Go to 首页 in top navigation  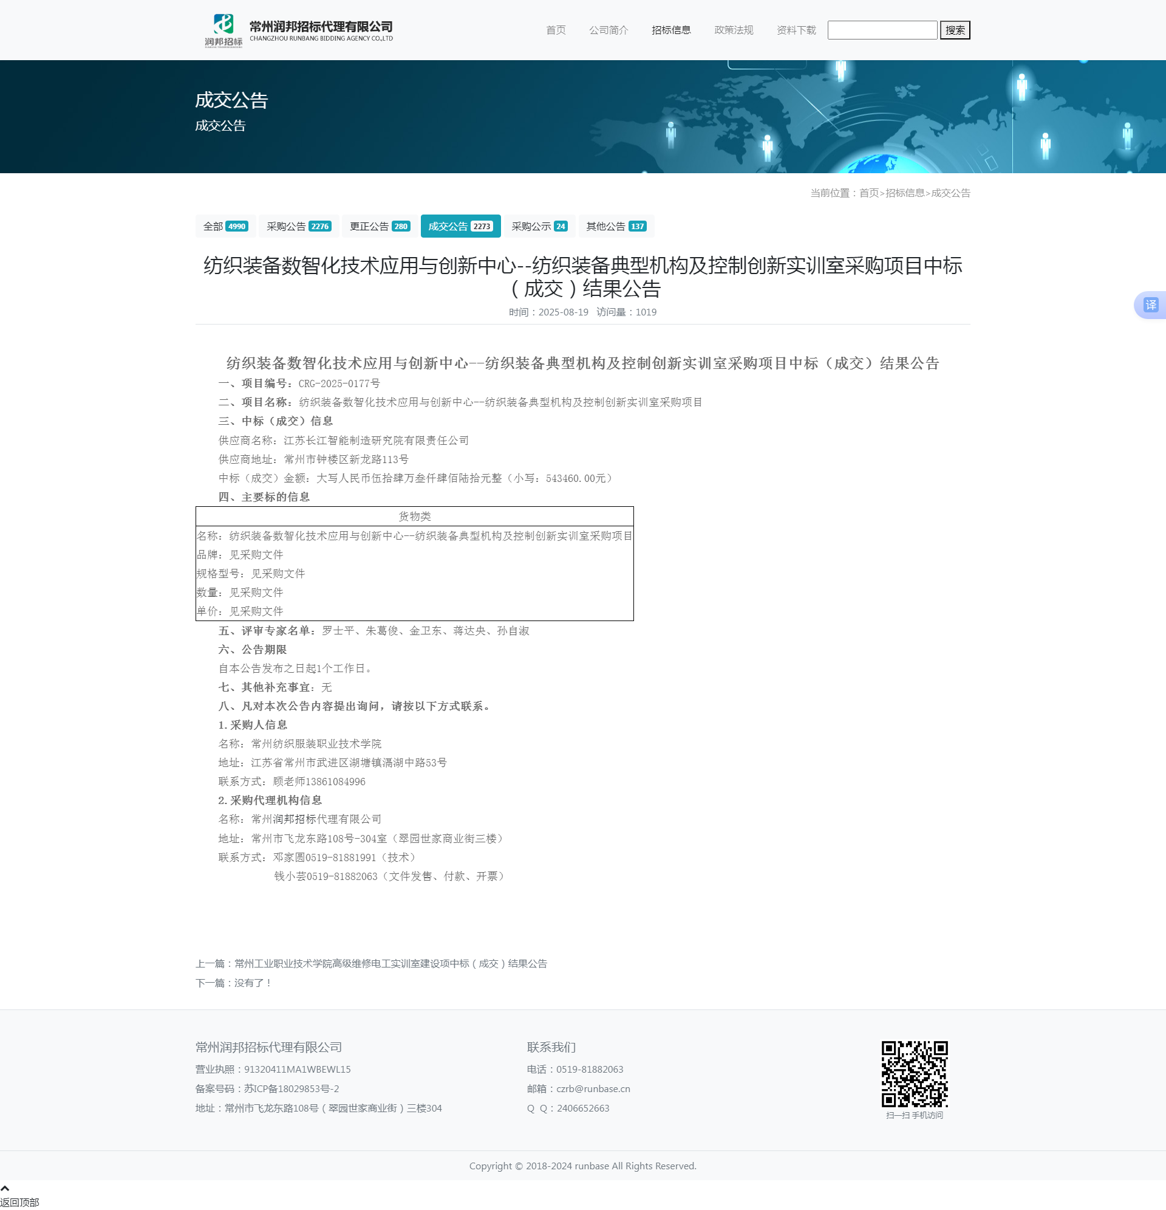click(555, 30)
